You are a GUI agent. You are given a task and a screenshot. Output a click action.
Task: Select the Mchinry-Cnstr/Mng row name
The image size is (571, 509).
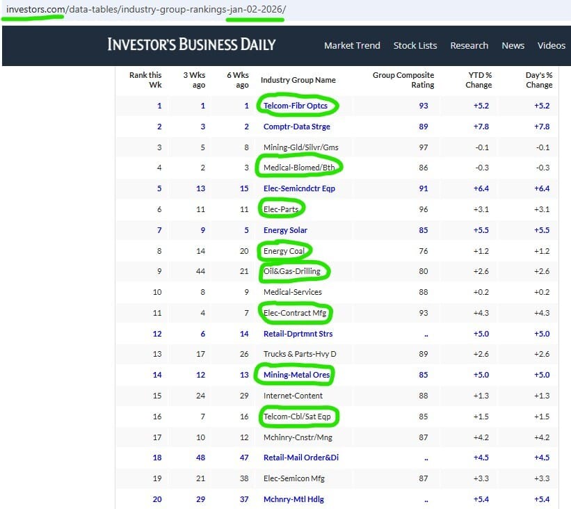298,437
